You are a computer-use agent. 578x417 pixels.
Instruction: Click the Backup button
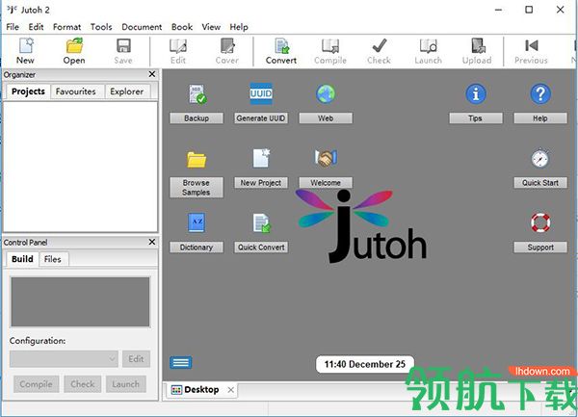coord(197,118)
